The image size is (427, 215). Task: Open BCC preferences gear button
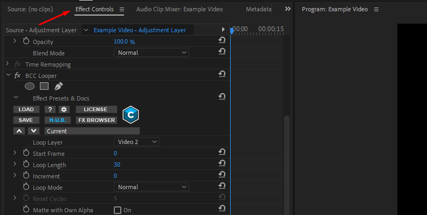click(x=64, y=110)
